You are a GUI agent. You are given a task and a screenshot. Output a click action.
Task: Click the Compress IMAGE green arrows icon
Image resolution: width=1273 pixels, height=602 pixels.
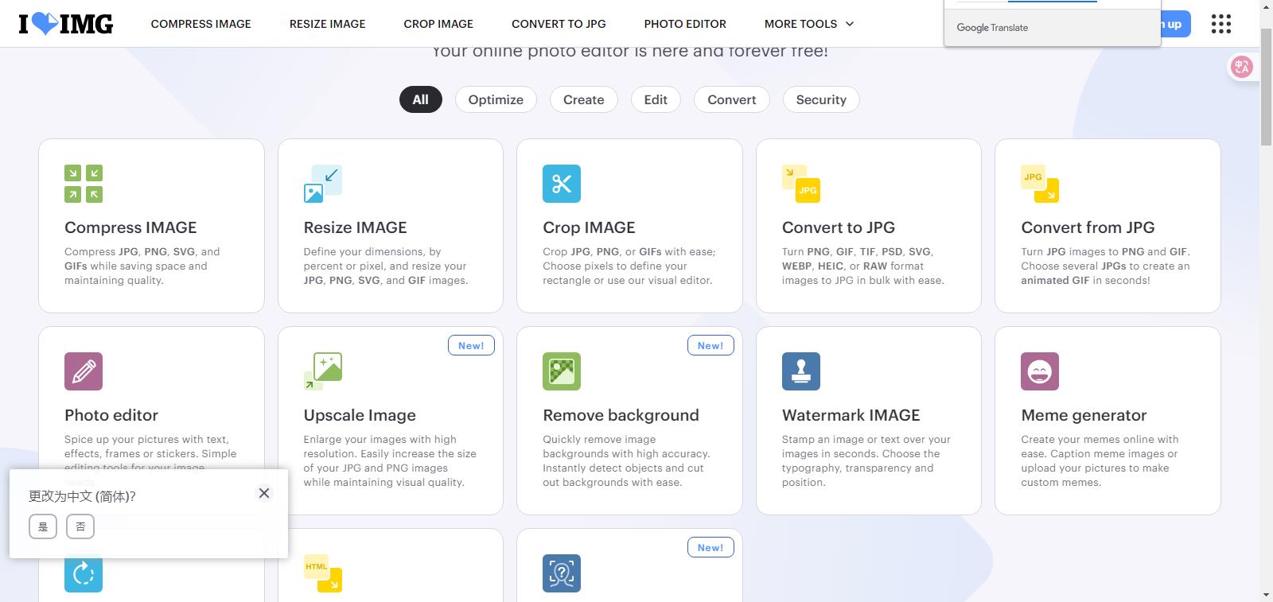pos(84,184)
